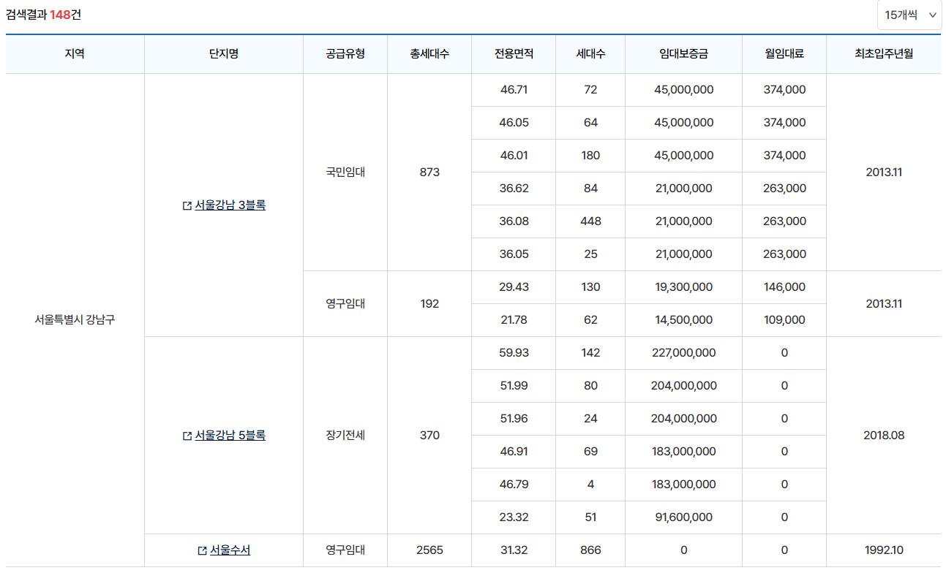This screenshot has width=946, height=573.
Task: Open the 15개씩 page-size dropdown
Action: (909, 15)
